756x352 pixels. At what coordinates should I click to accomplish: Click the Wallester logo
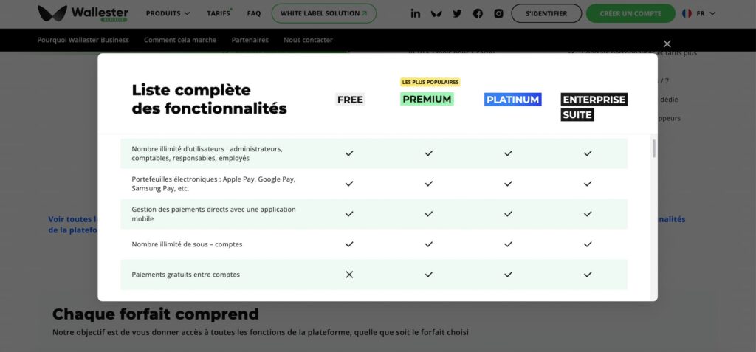click(83, 13)
